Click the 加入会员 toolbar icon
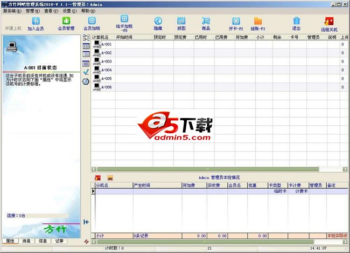The height and width of the screenshot is (253, 350). [36, 24]
